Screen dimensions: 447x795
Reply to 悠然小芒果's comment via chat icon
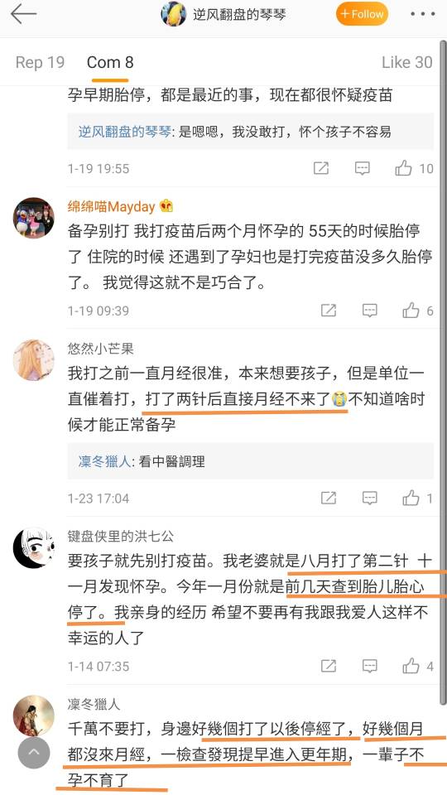tap(369, 499)
